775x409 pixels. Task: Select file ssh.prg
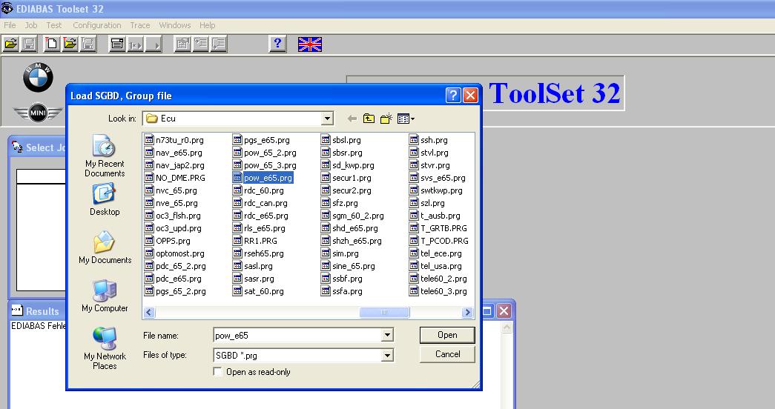429,140
